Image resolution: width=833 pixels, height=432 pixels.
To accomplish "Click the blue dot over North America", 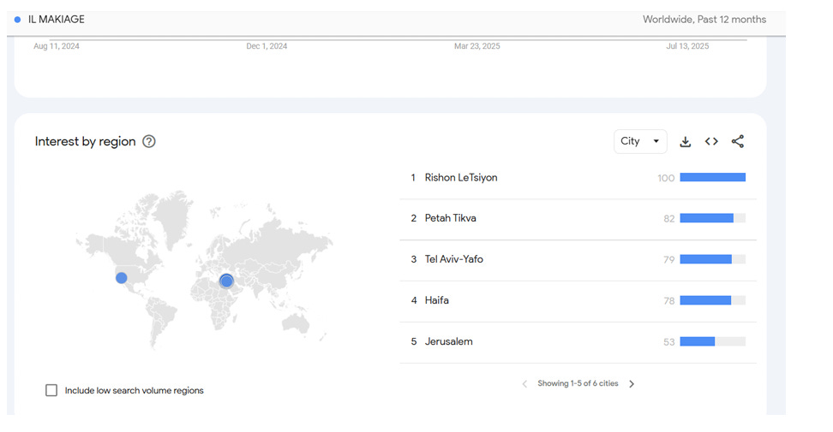I will coord(121,278).
